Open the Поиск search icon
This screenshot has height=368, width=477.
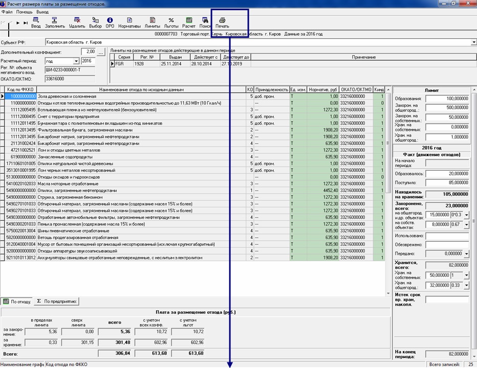click(x=205, y=21)
